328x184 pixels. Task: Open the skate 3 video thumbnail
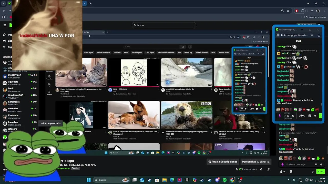click(187, 73)
